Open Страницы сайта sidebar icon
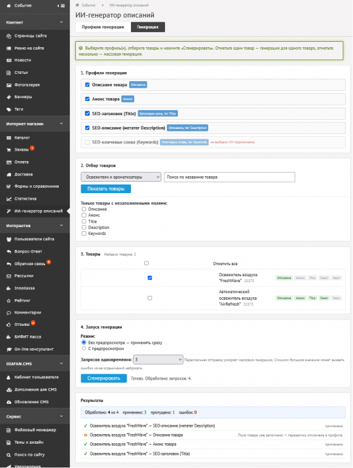 click(x=8, y=36)
